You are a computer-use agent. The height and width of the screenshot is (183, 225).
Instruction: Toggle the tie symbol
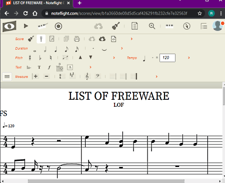104,49
